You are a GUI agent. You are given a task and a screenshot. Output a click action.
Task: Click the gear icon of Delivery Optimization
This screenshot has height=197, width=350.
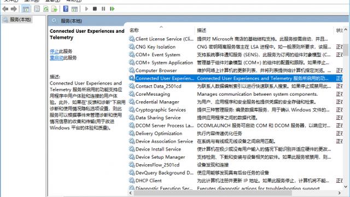132,134
